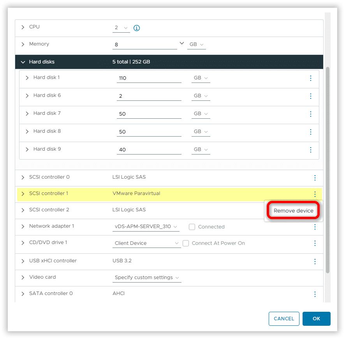Open SCSI controller 0 actions menu
The image size is (345, 339).
[x=315, y=178]
